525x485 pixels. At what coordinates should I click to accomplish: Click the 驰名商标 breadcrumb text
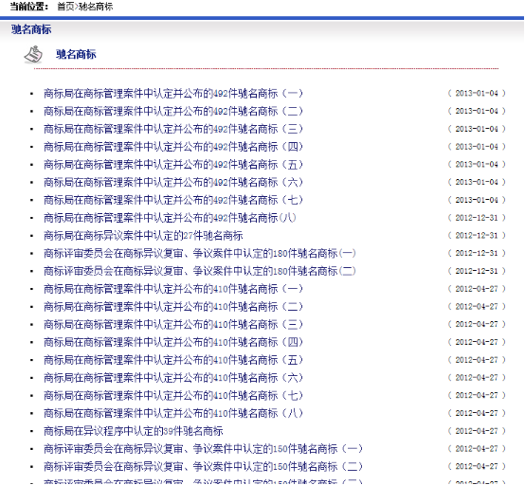[96, 7]
